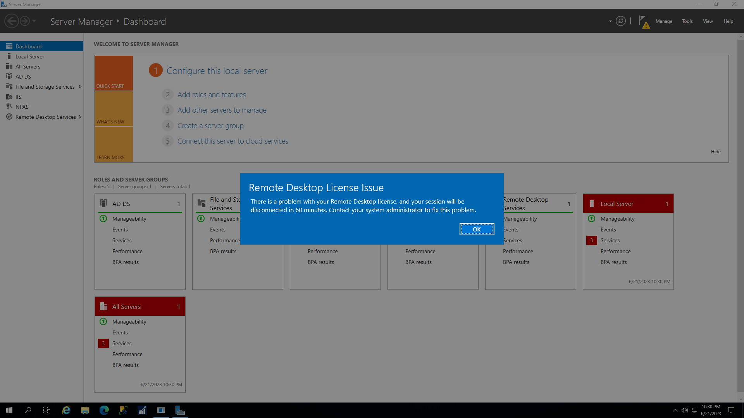Open Server Manager from the taskbar
The width and height of the screenshot is (744, 418).
[180, 410]
